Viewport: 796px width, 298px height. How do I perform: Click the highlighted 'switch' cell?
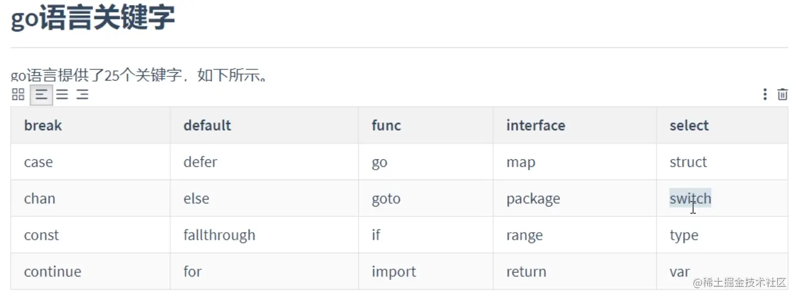[690, 199]
